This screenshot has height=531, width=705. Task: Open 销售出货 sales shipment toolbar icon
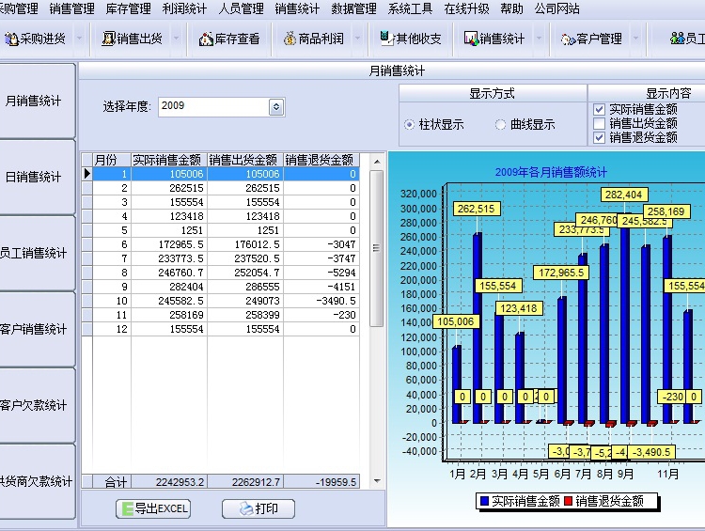[108, 39]
